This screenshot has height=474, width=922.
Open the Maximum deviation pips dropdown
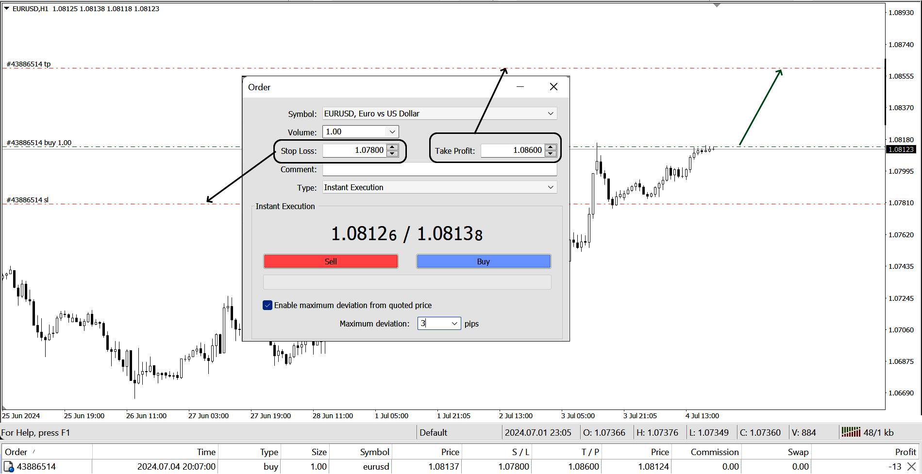[455, 324]
